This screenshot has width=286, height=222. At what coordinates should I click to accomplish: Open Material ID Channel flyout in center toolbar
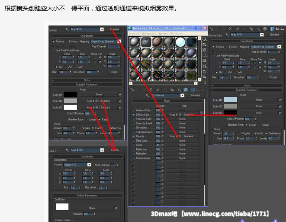click(179, 89)
